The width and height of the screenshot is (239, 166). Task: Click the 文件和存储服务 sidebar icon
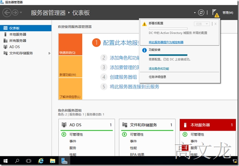coord(6,53)
